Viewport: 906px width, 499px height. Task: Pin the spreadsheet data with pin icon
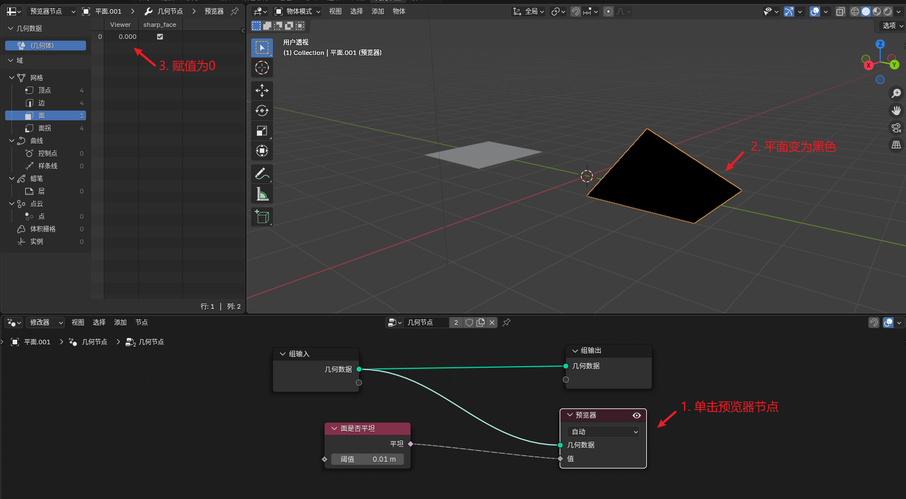pyautogui.click(x=235, y=11)
